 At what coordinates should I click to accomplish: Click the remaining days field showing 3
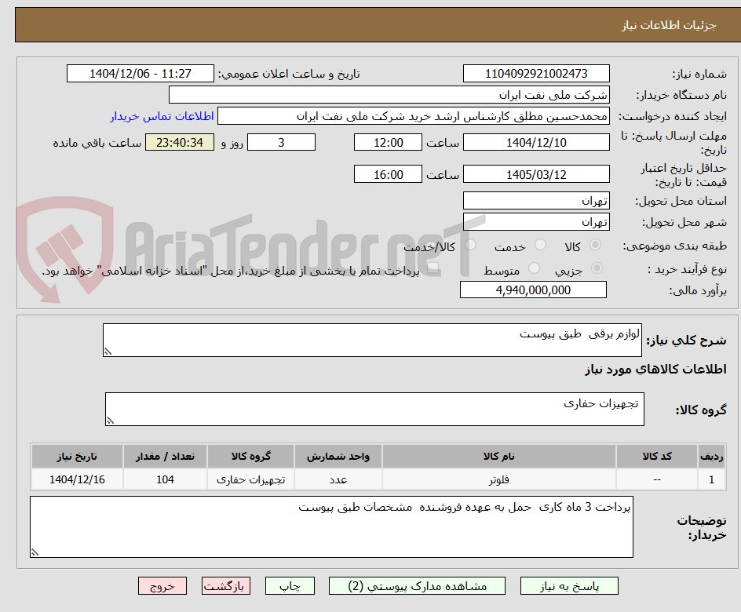tap(281, 142)
